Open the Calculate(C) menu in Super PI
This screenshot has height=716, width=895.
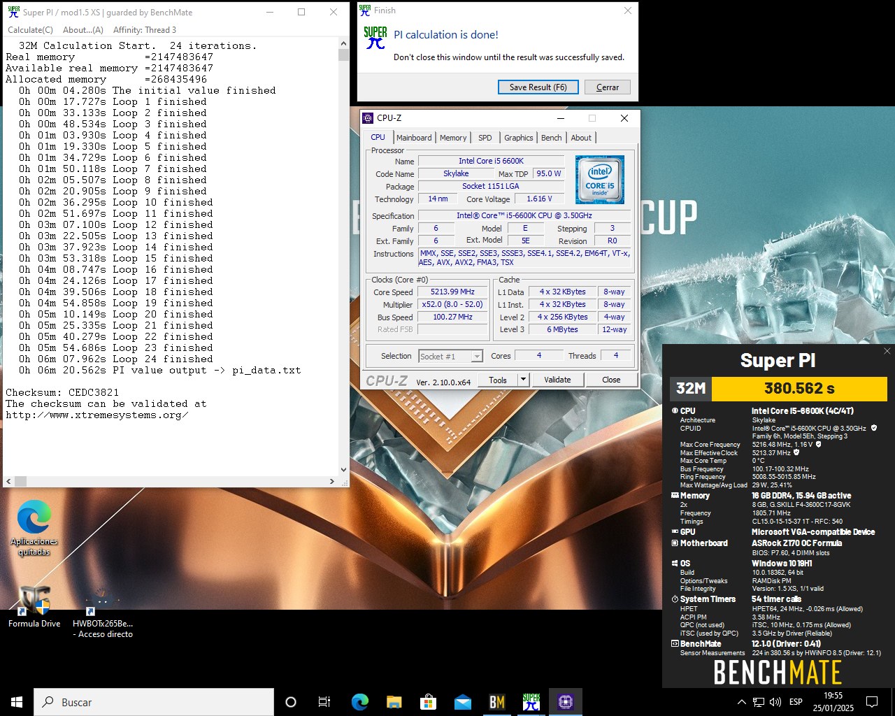[x=30, y=30]
